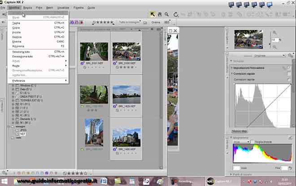Select the NEF folder in tree
This screenshot has width=296, height=186.
pos(22,134)
